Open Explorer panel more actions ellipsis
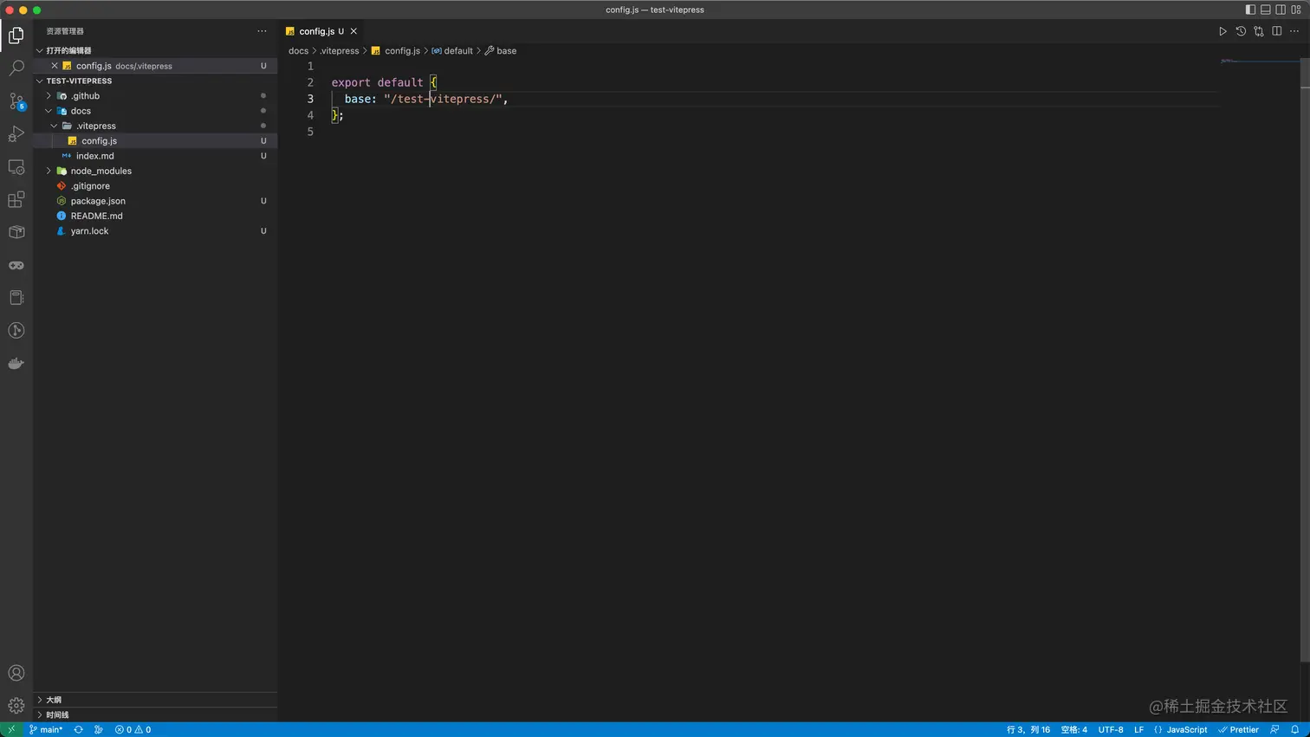The width and height of the screenshot is (1310, 737). pos(262,31)
